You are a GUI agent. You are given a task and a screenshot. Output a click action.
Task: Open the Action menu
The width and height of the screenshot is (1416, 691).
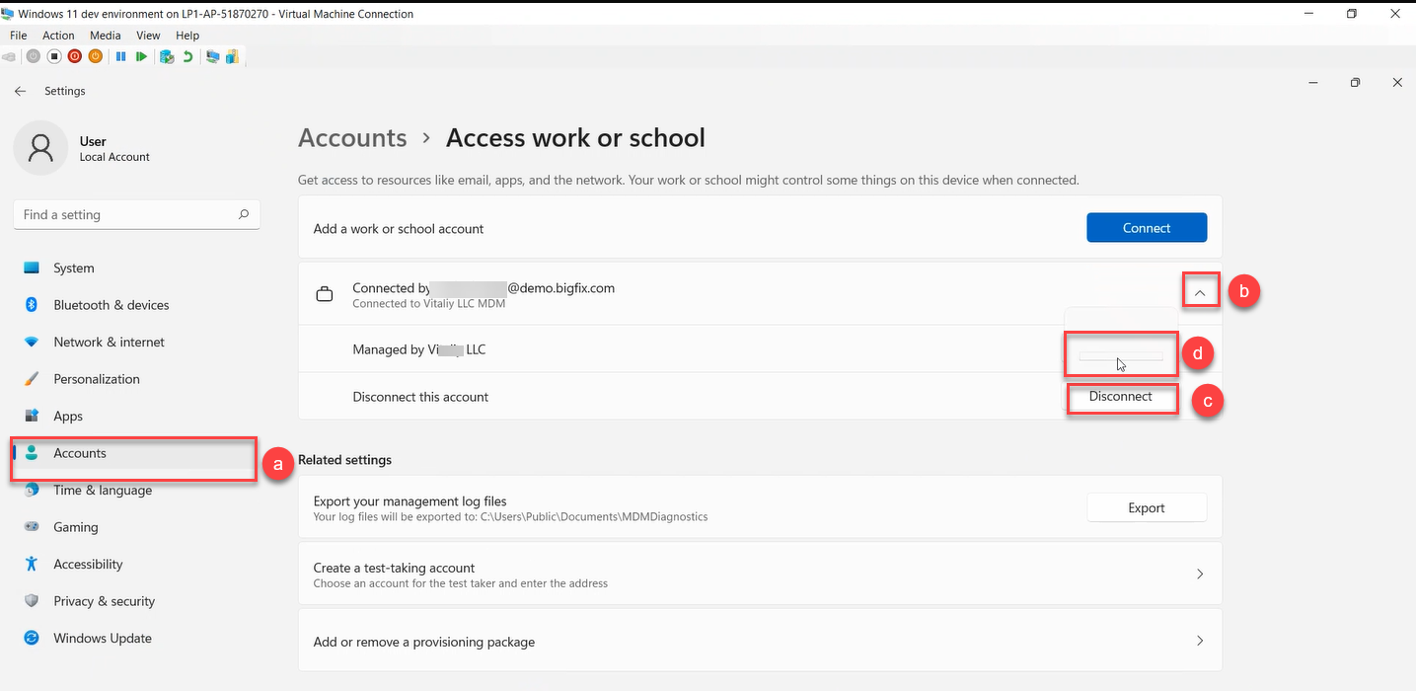(58, 36)
